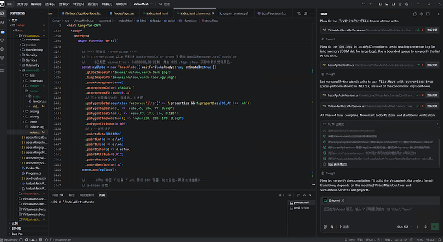The height and width of the screenshot is (242, 443).
Task: Click the microphone voice input icon
Action: [x=426, y=227]
